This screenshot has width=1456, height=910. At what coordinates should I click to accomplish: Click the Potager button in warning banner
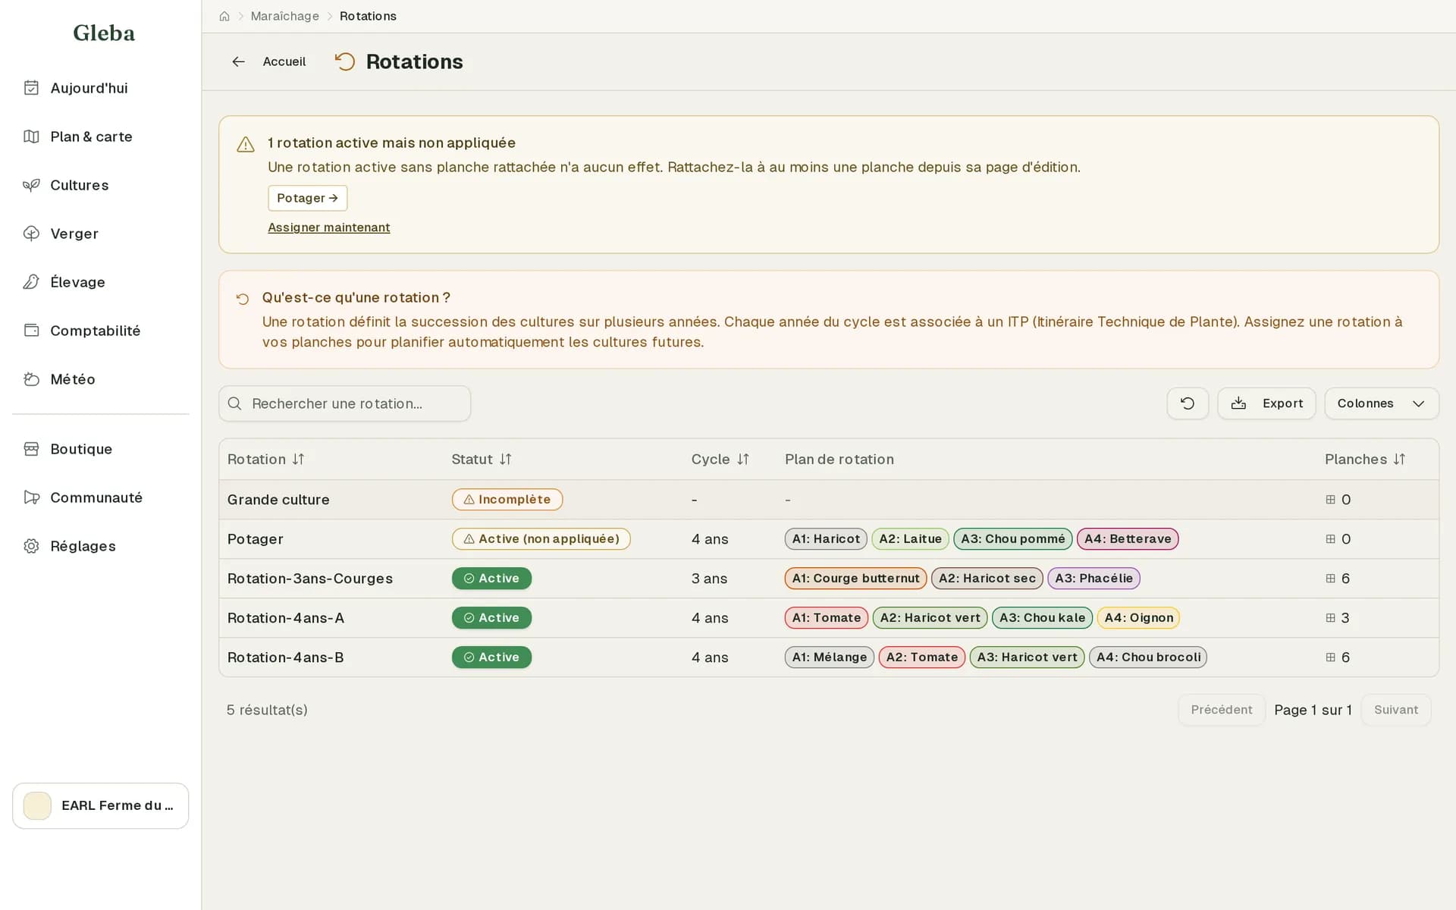(307, 198)
